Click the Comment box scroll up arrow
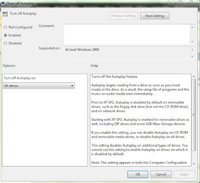This screenshot has width=200, height=183. 192,27
